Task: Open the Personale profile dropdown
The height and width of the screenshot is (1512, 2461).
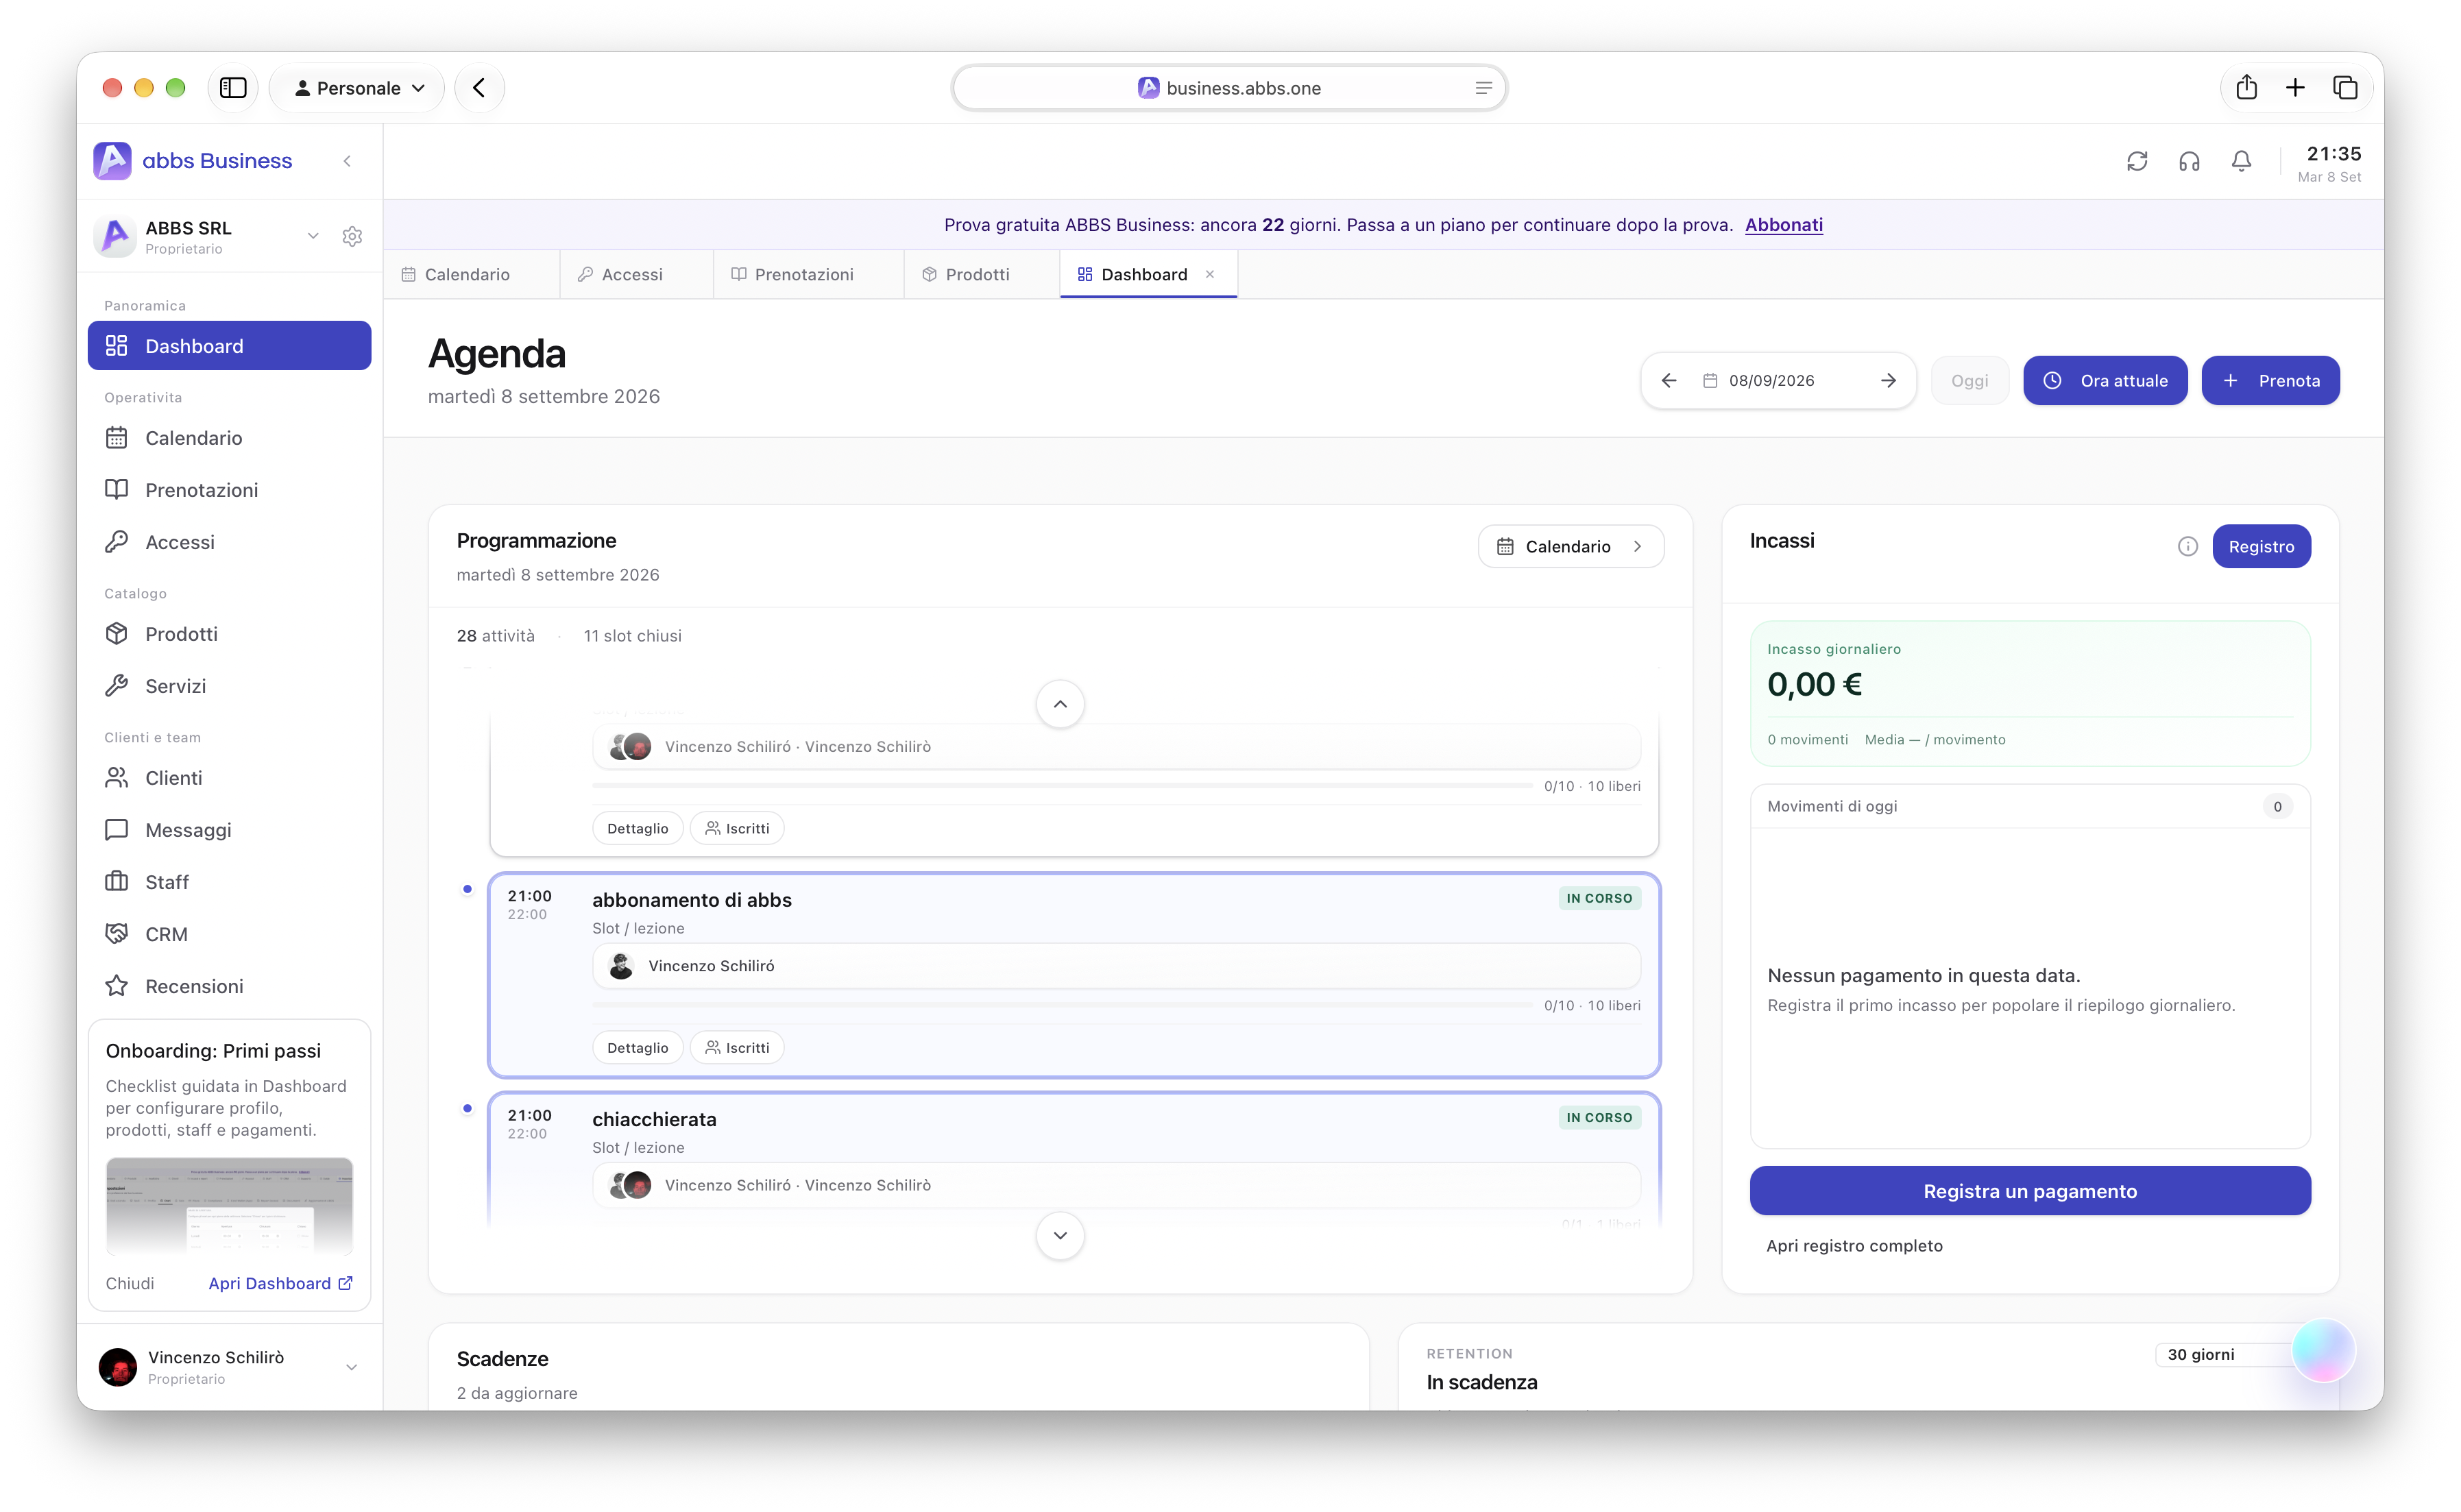Action: (x=358, y=88)
